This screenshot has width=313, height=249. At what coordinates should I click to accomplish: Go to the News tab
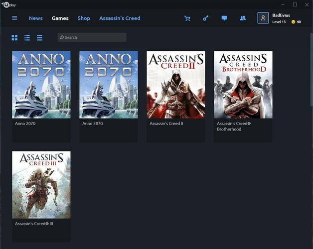click(36, 18)
